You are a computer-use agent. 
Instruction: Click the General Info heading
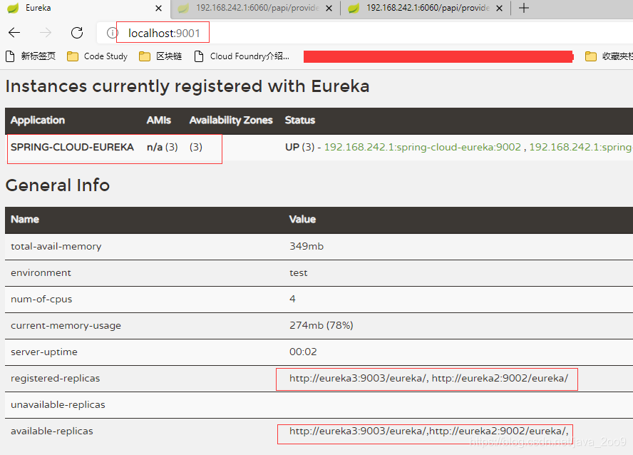click(57, 185)
